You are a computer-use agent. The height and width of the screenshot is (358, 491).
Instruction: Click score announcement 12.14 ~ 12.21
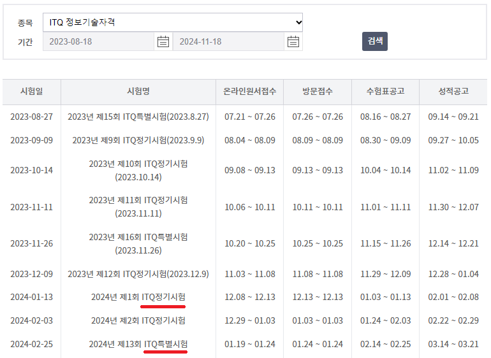tap(453, 243)
